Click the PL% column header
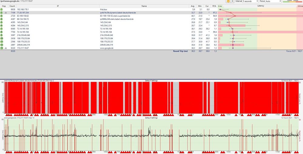This screenshot has height=154, width=303. pyautogui.click(x=214, y=6)
